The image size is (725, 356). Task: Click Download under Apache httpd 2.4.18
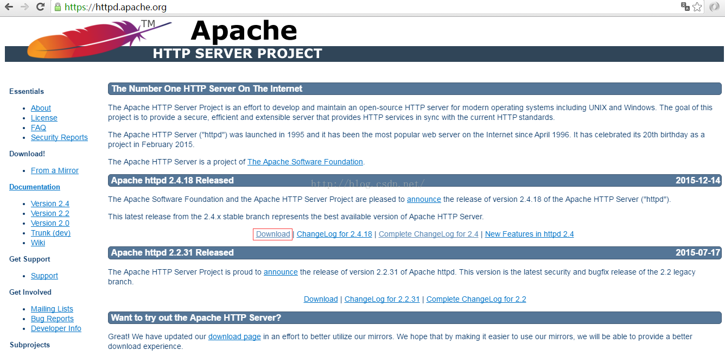(x=273, y=234)
